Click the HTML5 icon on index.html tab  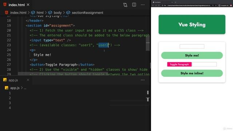(x=5, y=5)
